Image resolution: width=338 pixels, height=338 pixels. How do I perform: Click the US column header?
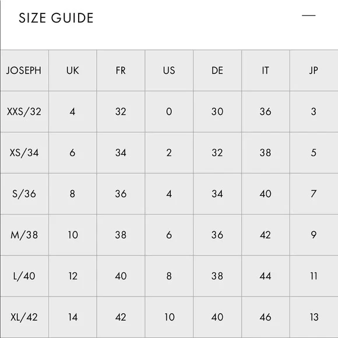pos(169,71)
